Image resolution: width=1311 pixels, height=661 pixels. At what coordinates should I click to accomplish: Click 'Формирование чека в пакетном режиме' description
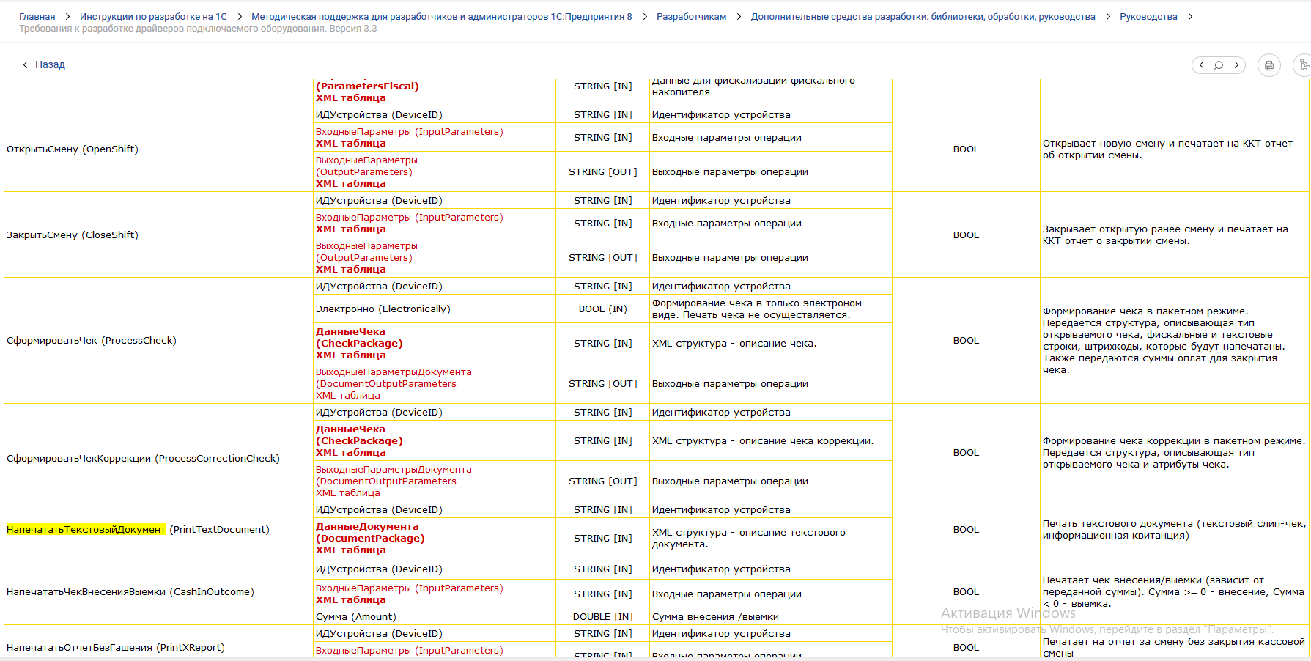(1164, 341)
